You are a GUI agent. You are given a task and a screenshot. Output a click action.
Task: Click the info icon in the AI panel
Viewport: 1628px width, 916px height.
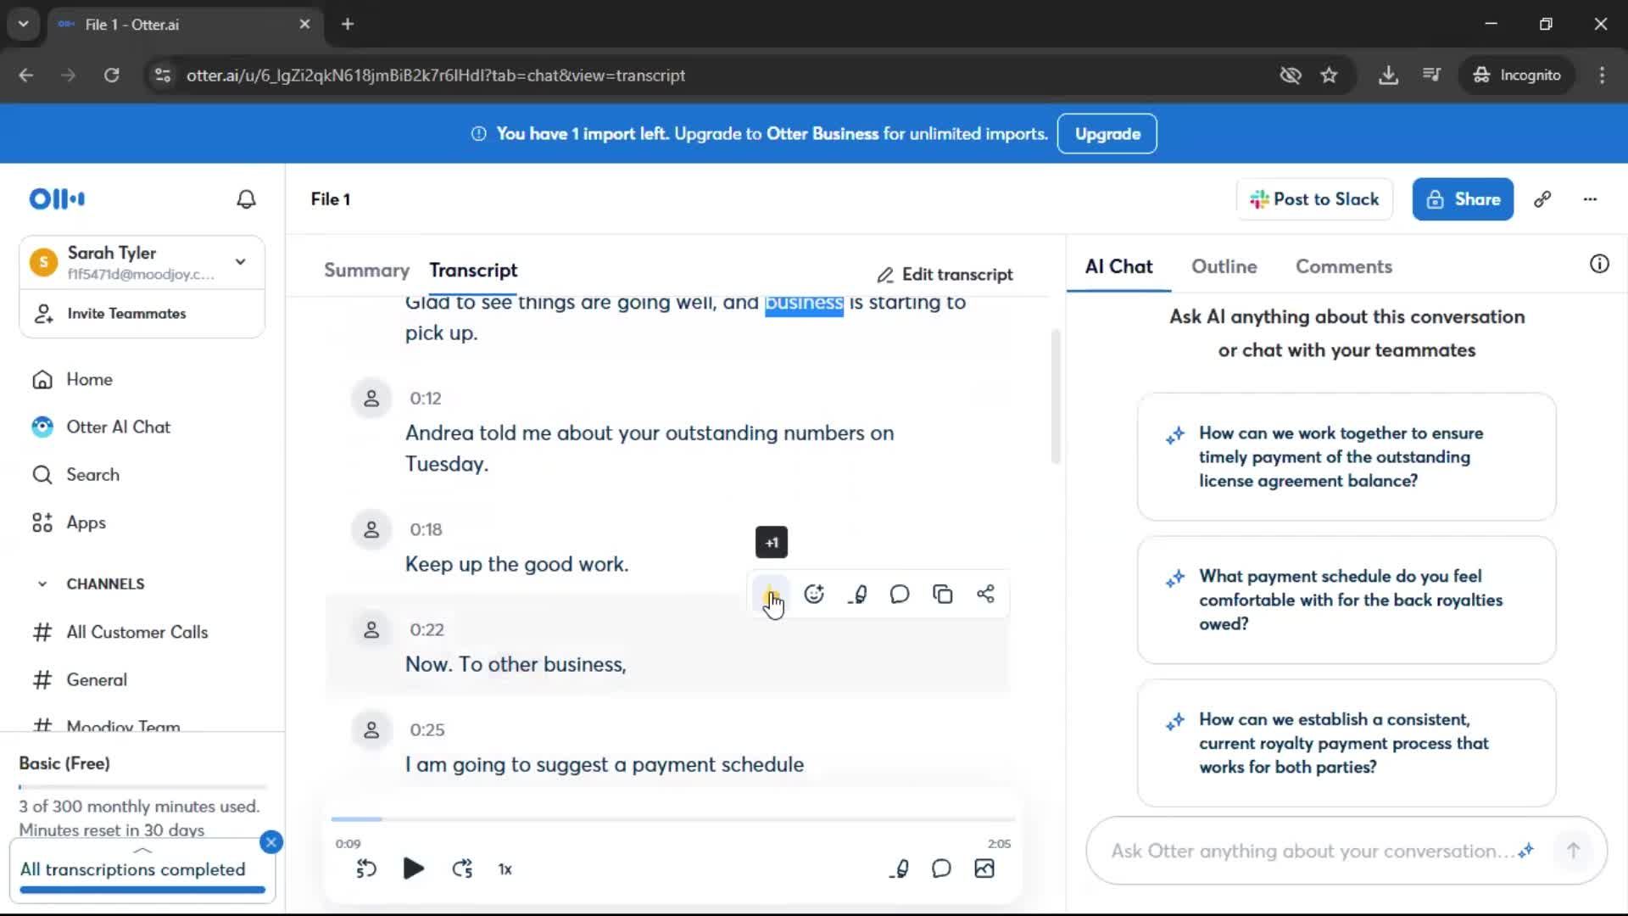coord(1599,265)
